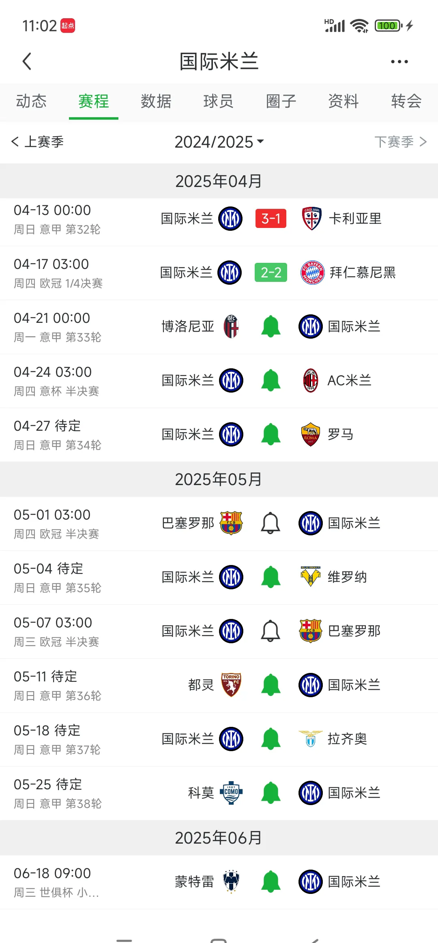Turn on reminder for 05-07 Barcelona match
Viewport: 438px width, 943px height.
coord(271,631)
